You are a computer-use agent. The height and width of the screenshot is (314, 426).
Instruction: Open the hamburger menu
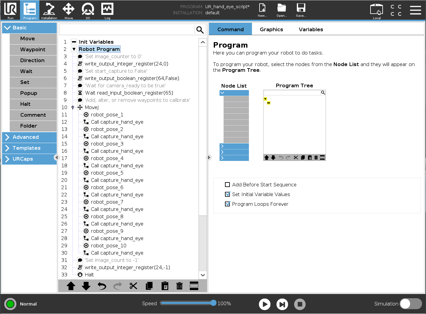(x=415, y=10)
